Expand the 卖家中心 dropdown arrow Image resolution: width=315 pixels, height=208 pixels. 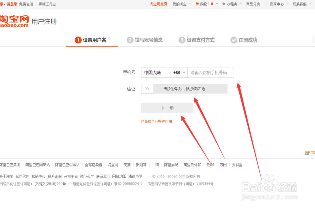point(288,4)
